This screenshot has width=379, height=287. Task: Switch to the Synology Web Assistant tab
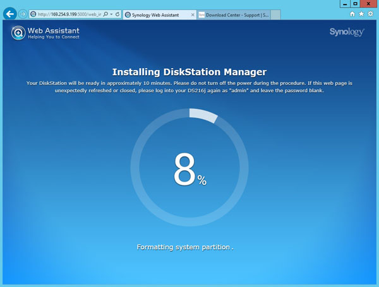click(160, 15)
